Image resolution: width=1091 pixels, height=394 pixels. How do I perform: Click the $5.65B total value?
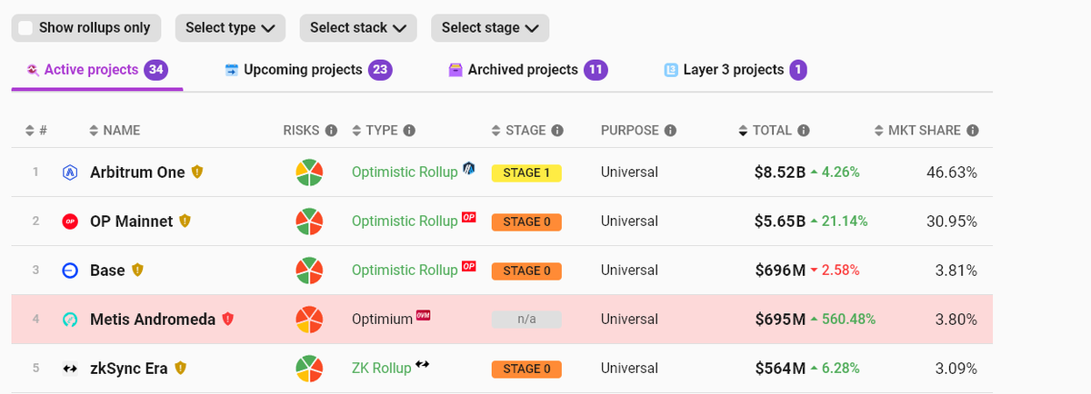779,222
